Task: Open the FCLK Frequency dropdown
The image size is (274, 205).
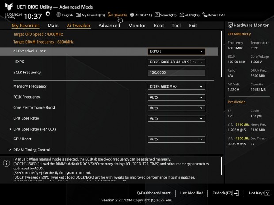Action: click(x=176, y=97)
